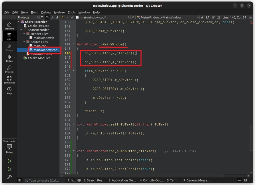This screenshot has height=185, width=255.
Task: Switch to Edit mode in sidebar
Action: [x=9, y=36]
